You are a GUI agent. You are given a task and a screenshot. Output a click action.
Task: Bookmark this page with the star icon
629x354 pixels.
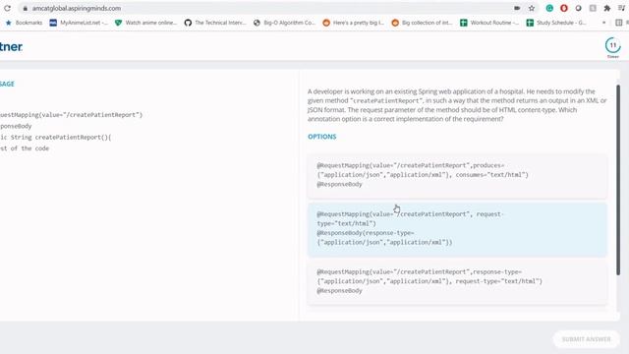pos(532,8)
